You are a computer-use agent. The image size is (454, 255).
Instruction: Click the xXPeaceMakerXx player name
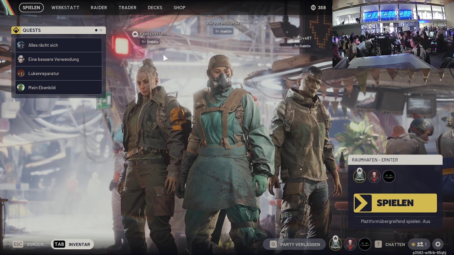[x=223, y=23]
